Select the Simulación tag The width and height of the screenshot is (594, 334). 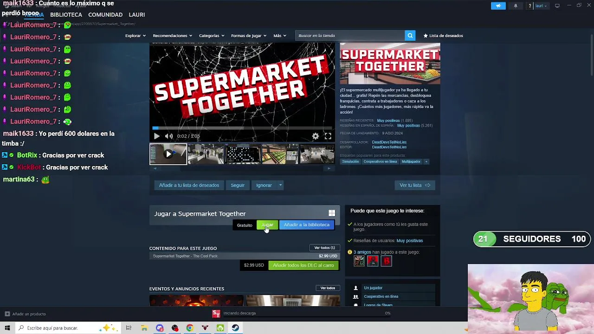point(350,162)
